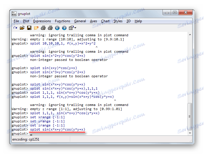The height and width of the screenshot is (154, 204).
Task: Click the change directory folder icon
Action: click(36, 28)
